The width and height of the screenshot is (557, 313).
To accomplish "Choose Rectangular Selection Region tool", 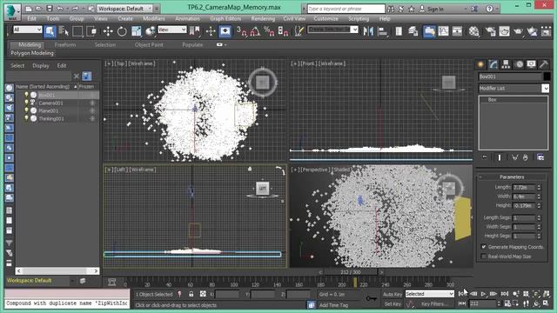I will [x=77, y=31].
